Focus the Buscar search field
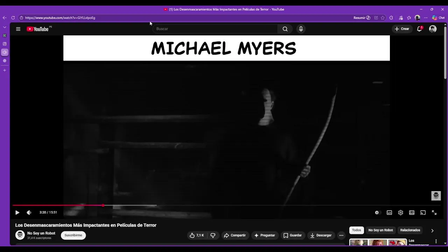The width and height of the screenshot is (448, 252). click(215, 29)
